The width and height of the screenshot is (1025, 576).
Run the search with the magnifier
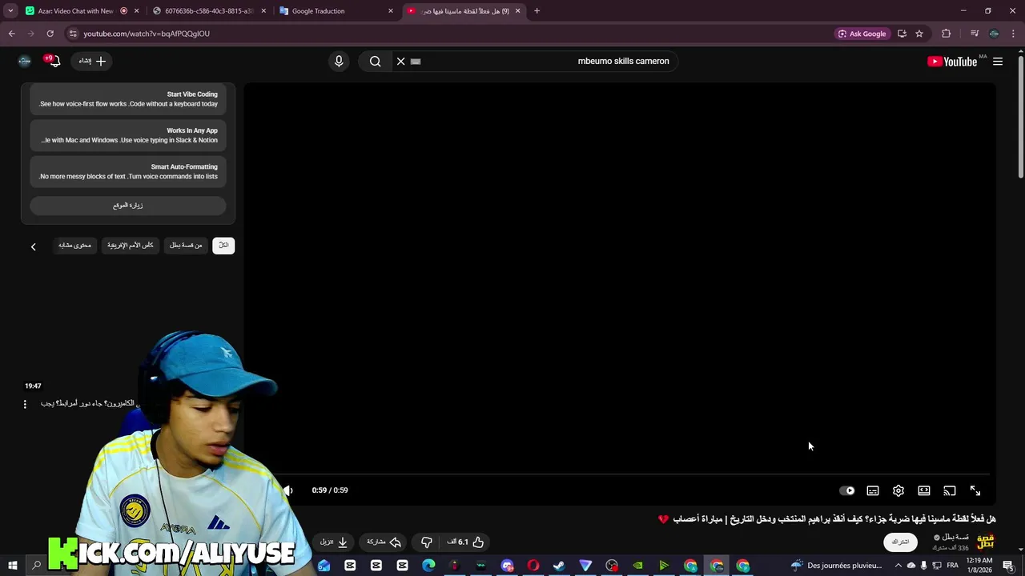375,61
